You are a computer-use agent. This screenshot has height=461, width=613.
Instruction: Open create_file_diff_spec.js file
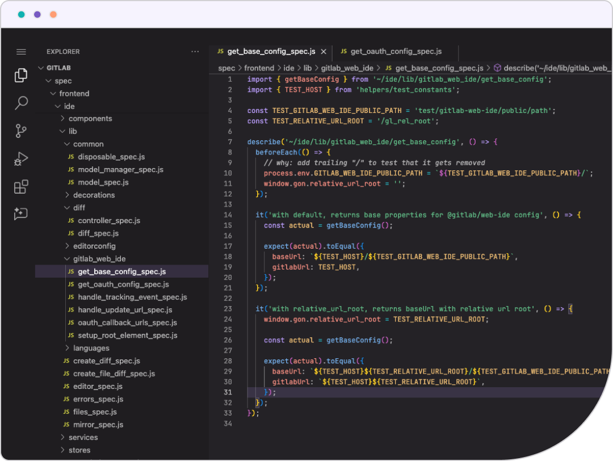(114, 374)
